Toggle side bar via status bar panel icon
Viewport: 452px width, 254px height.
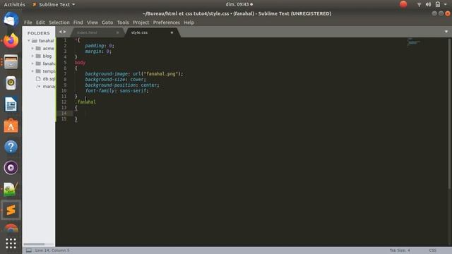click(29, 250)
